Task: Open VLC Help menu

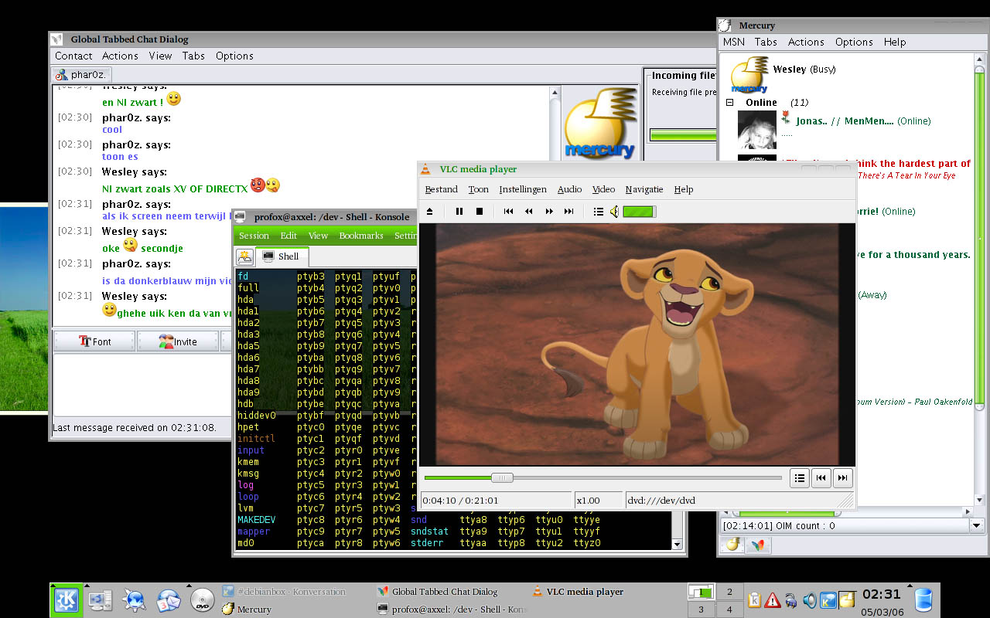Action: (684, 189)
